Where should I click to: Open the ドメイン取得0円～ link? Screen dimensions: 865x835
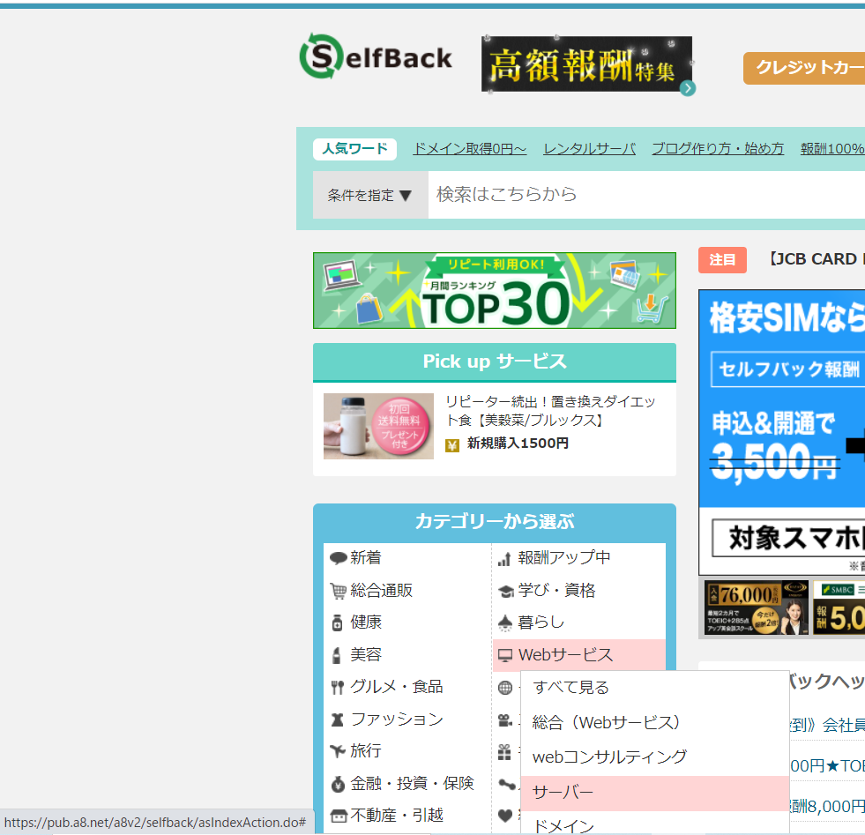pyautogui.click(x=469, y=149)
